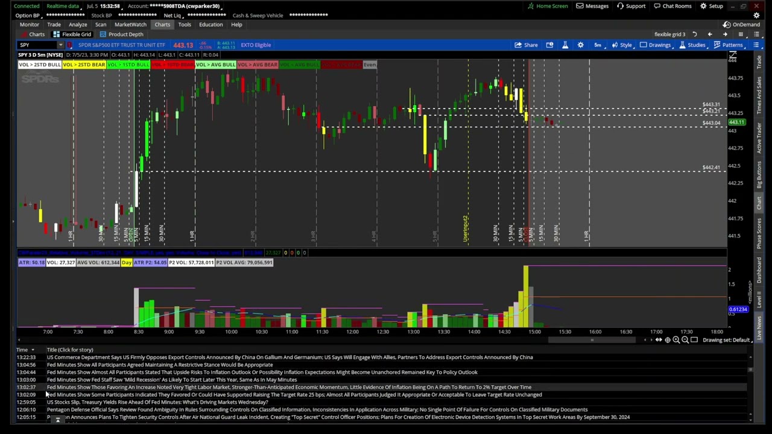Open Messages

592,6
